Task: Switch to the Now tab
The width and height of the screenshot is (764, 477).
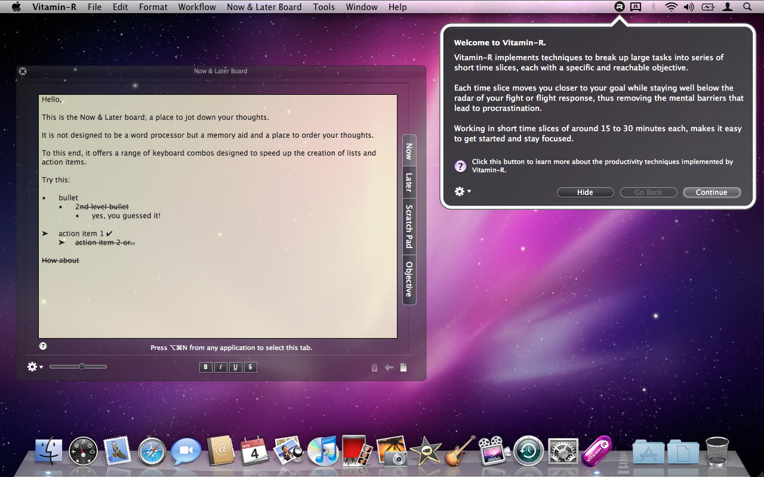Action: pyautogui.click(x=409, y=151)
